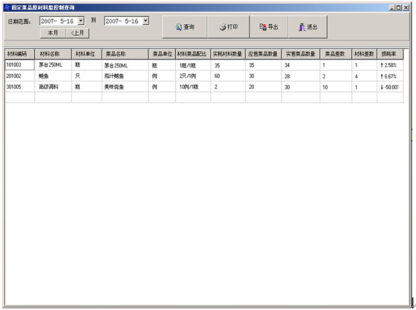This screenshot has width=416, height=310.
Task: Click the 打印 print button
Action: (228, 27)
